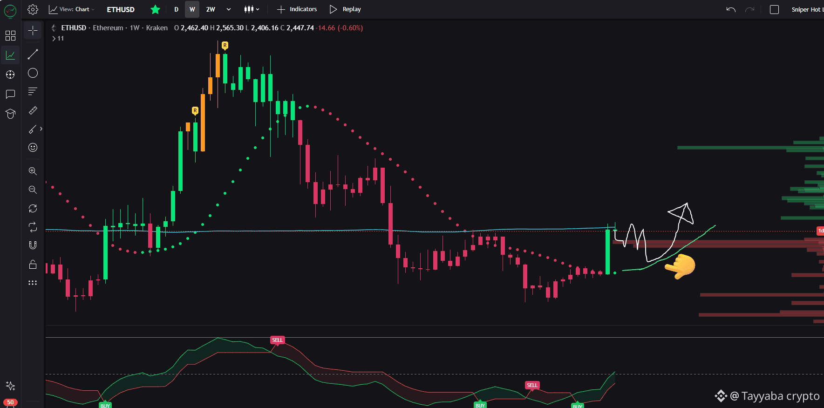Click the first red SELL label in oscillator

pos(277,340)
